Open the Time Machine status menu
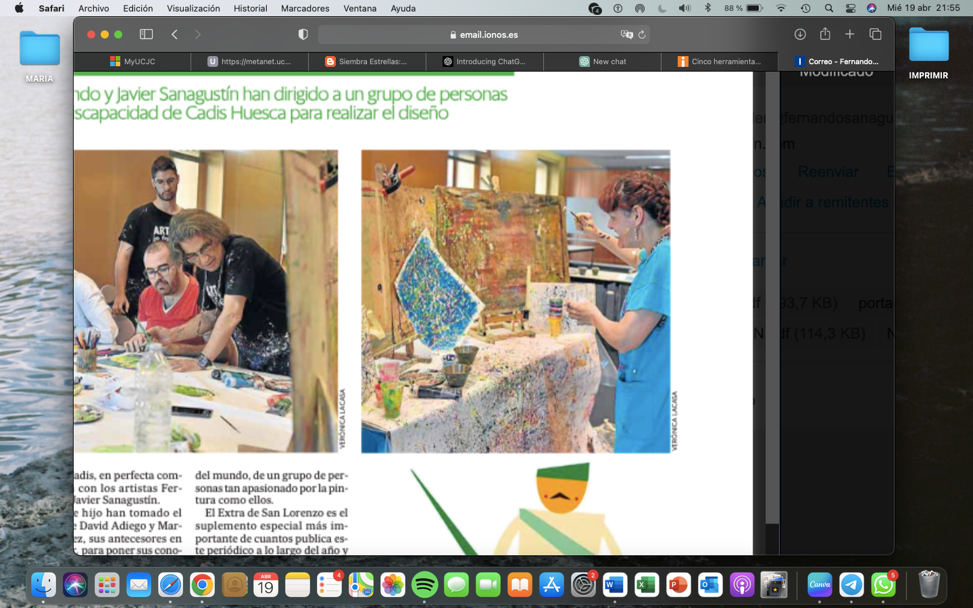Screen dimensions: 973x608 805,8
